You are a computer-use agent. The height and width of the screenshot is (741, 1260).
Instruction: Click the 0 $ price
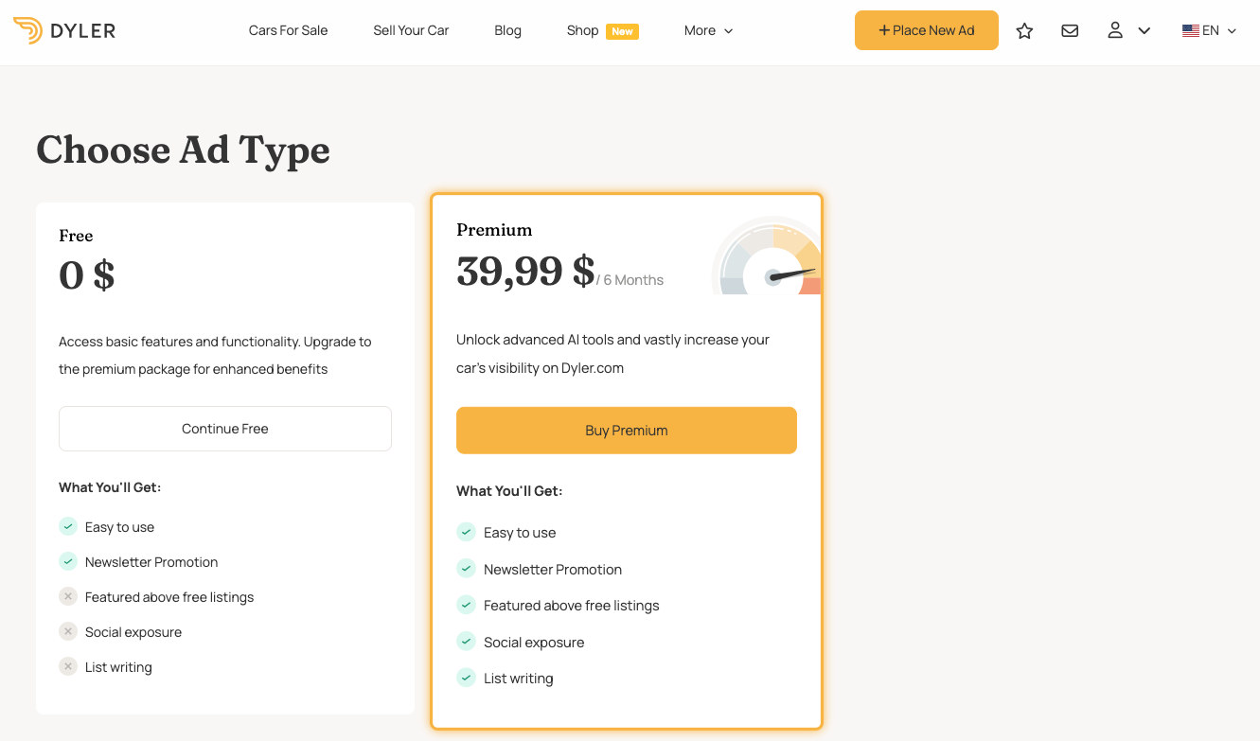86,275
